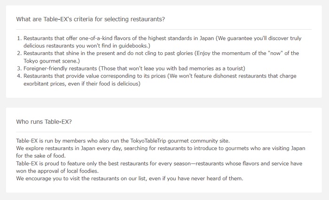Click the gray gap between the two cards
This screenshot has width=329, height=200.
tap(164, 103)
